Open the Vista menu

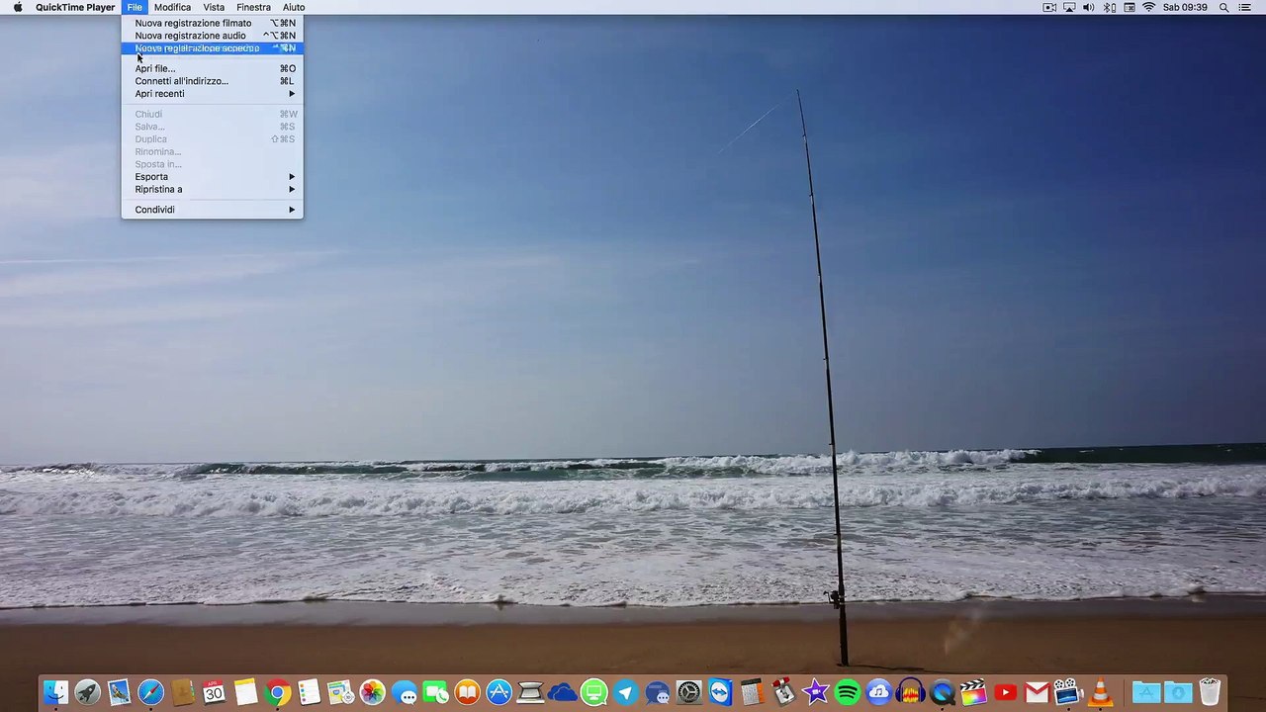(x=214, y=7)
